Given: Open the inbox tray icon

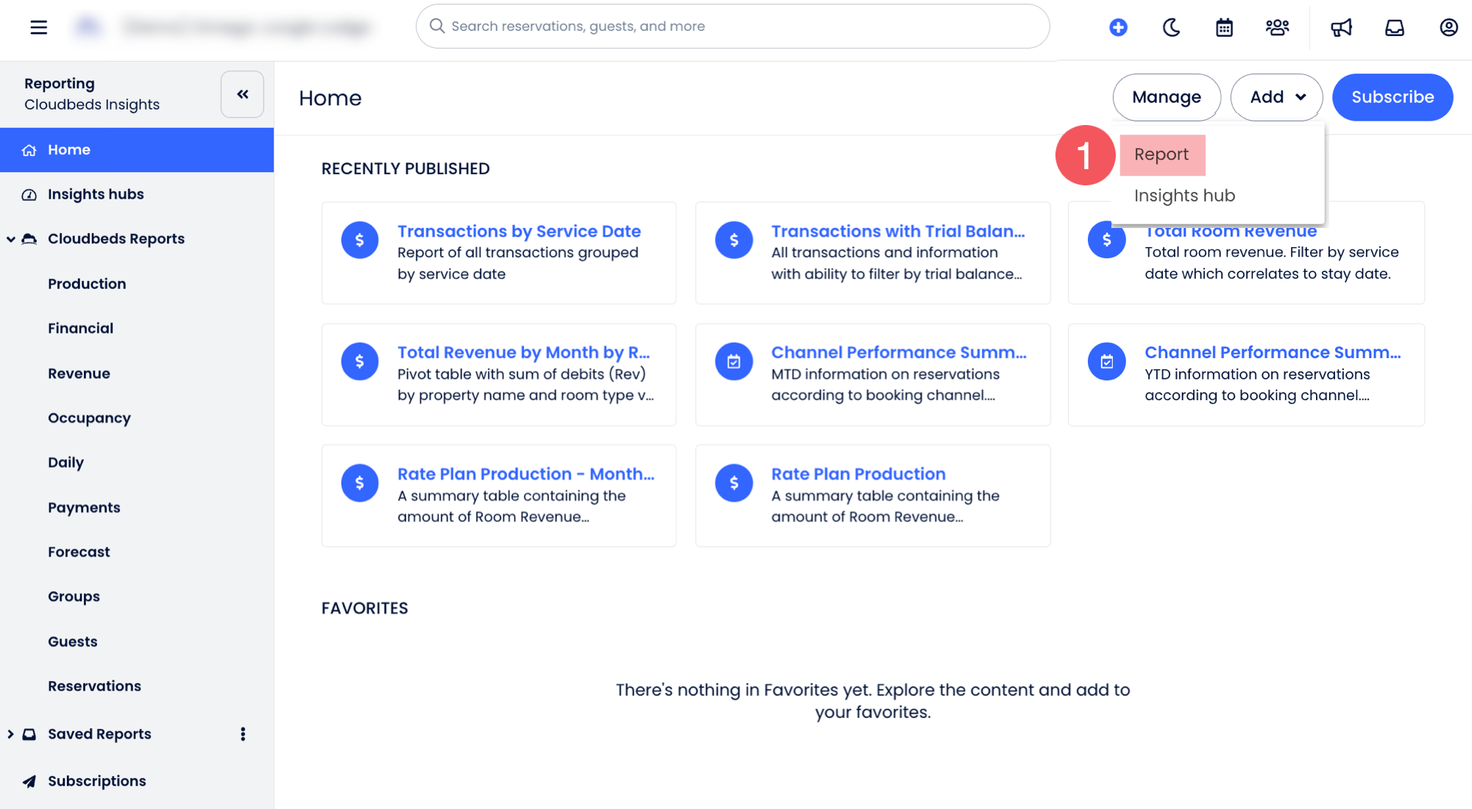Looking at the screenshot, I should point(1395,27).
